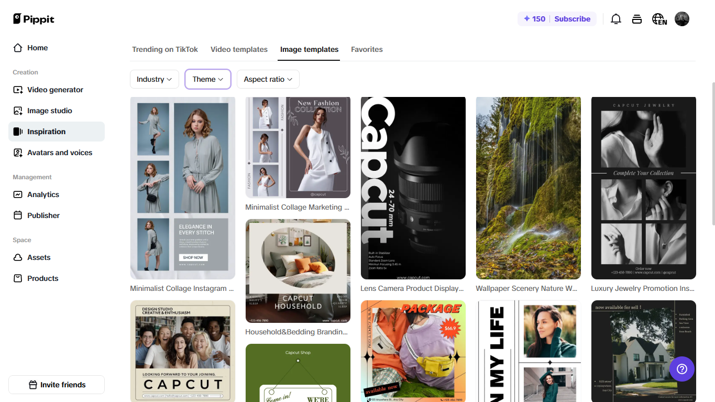
Task: Click 'Minimalist Collage Marketing' template title
Action: [297, 207]
